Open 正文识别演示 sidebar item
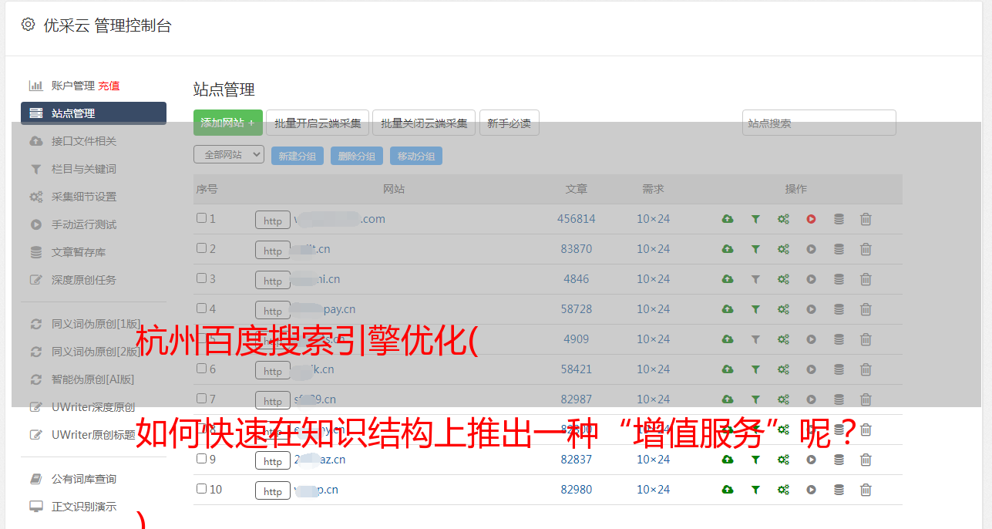 pos(84,507)
